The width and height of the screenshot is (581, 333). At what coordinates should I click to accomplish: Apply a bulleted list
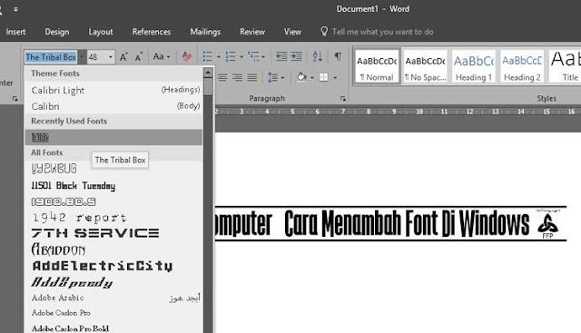(x=208, y=56)
